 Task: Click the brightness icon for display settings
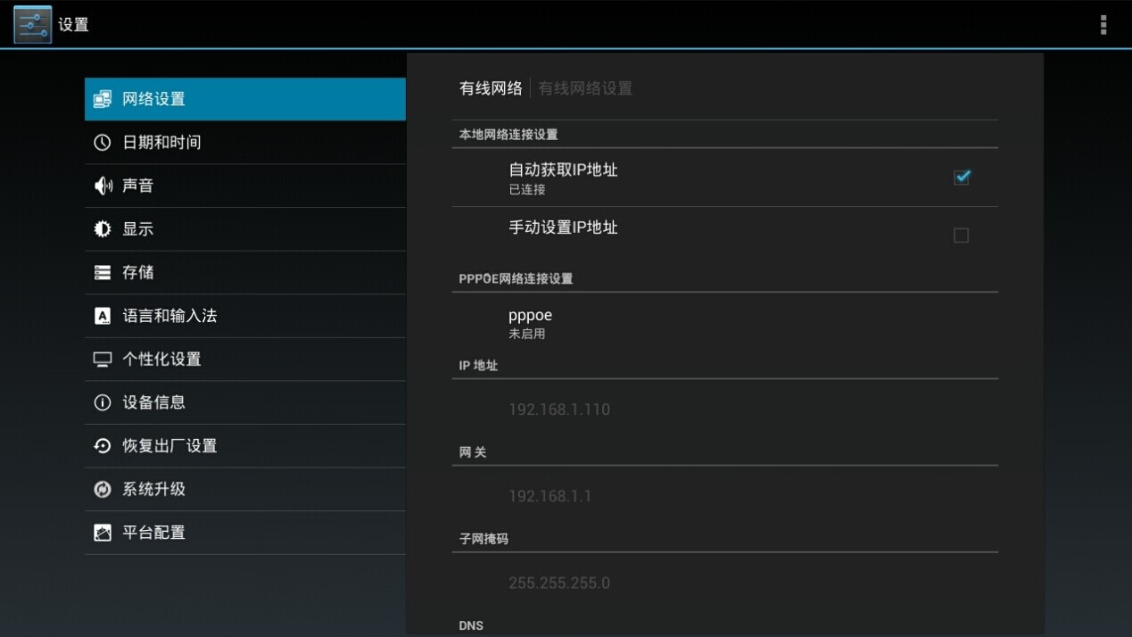point(103,229)
